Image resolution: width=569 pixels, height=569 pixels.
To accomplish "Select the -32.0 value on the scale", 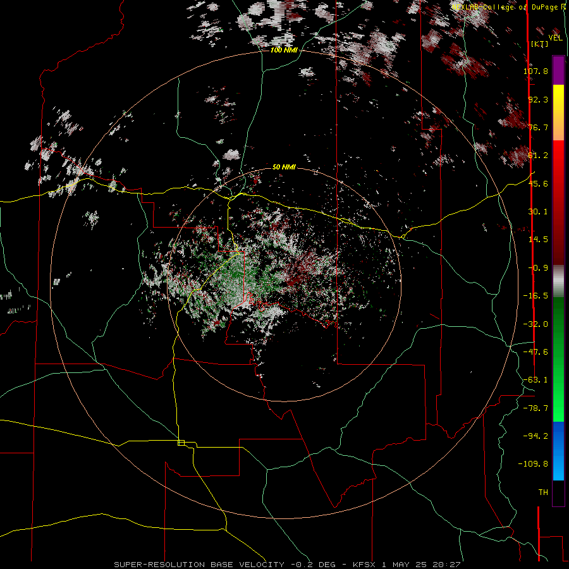I will click(535, 324).
